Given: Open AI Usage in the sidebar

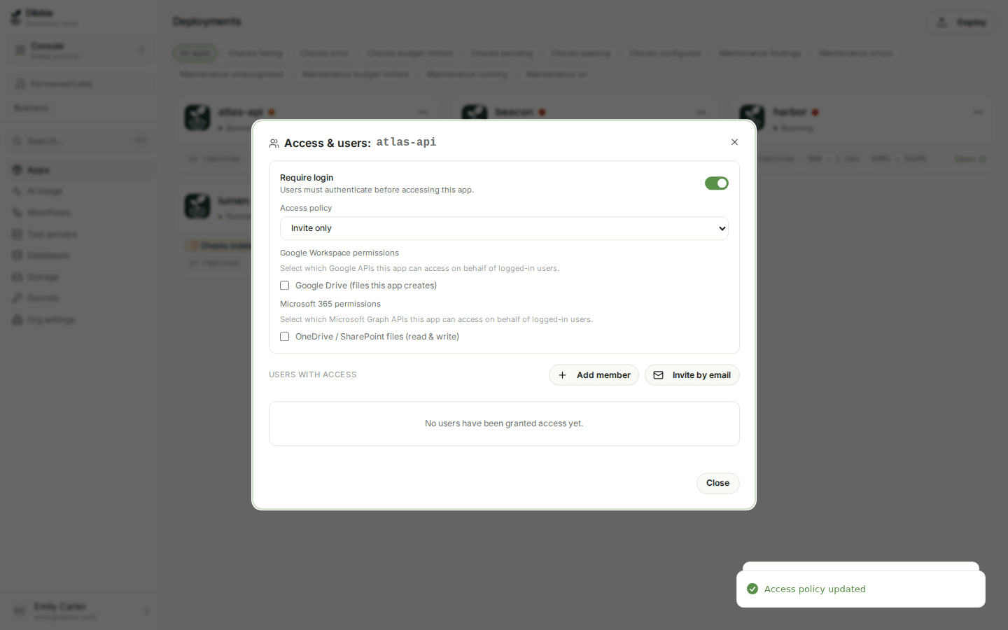Looking at the screenshot, I should (x=82, y=191).
